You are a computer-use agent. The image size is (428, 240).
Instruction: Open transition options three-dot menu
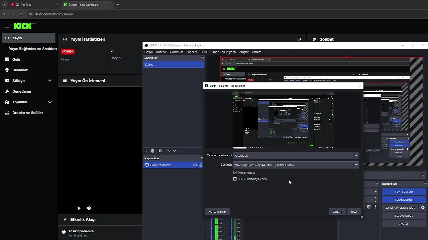pos(375,207)
